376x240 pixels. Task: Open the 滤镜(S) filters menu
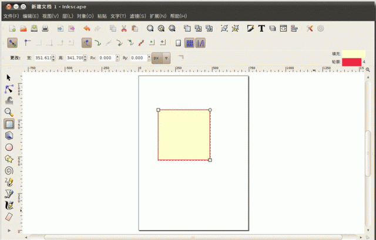136,16
